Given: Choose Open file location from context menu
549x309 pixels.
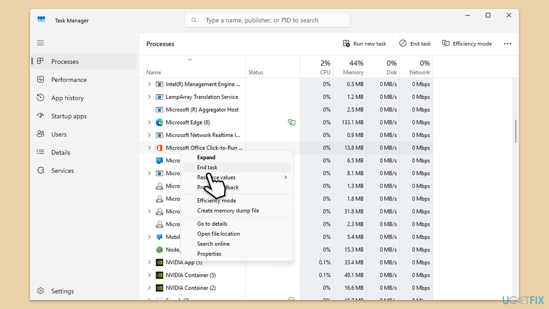Looking at the screenshot, I should (218, 233).
